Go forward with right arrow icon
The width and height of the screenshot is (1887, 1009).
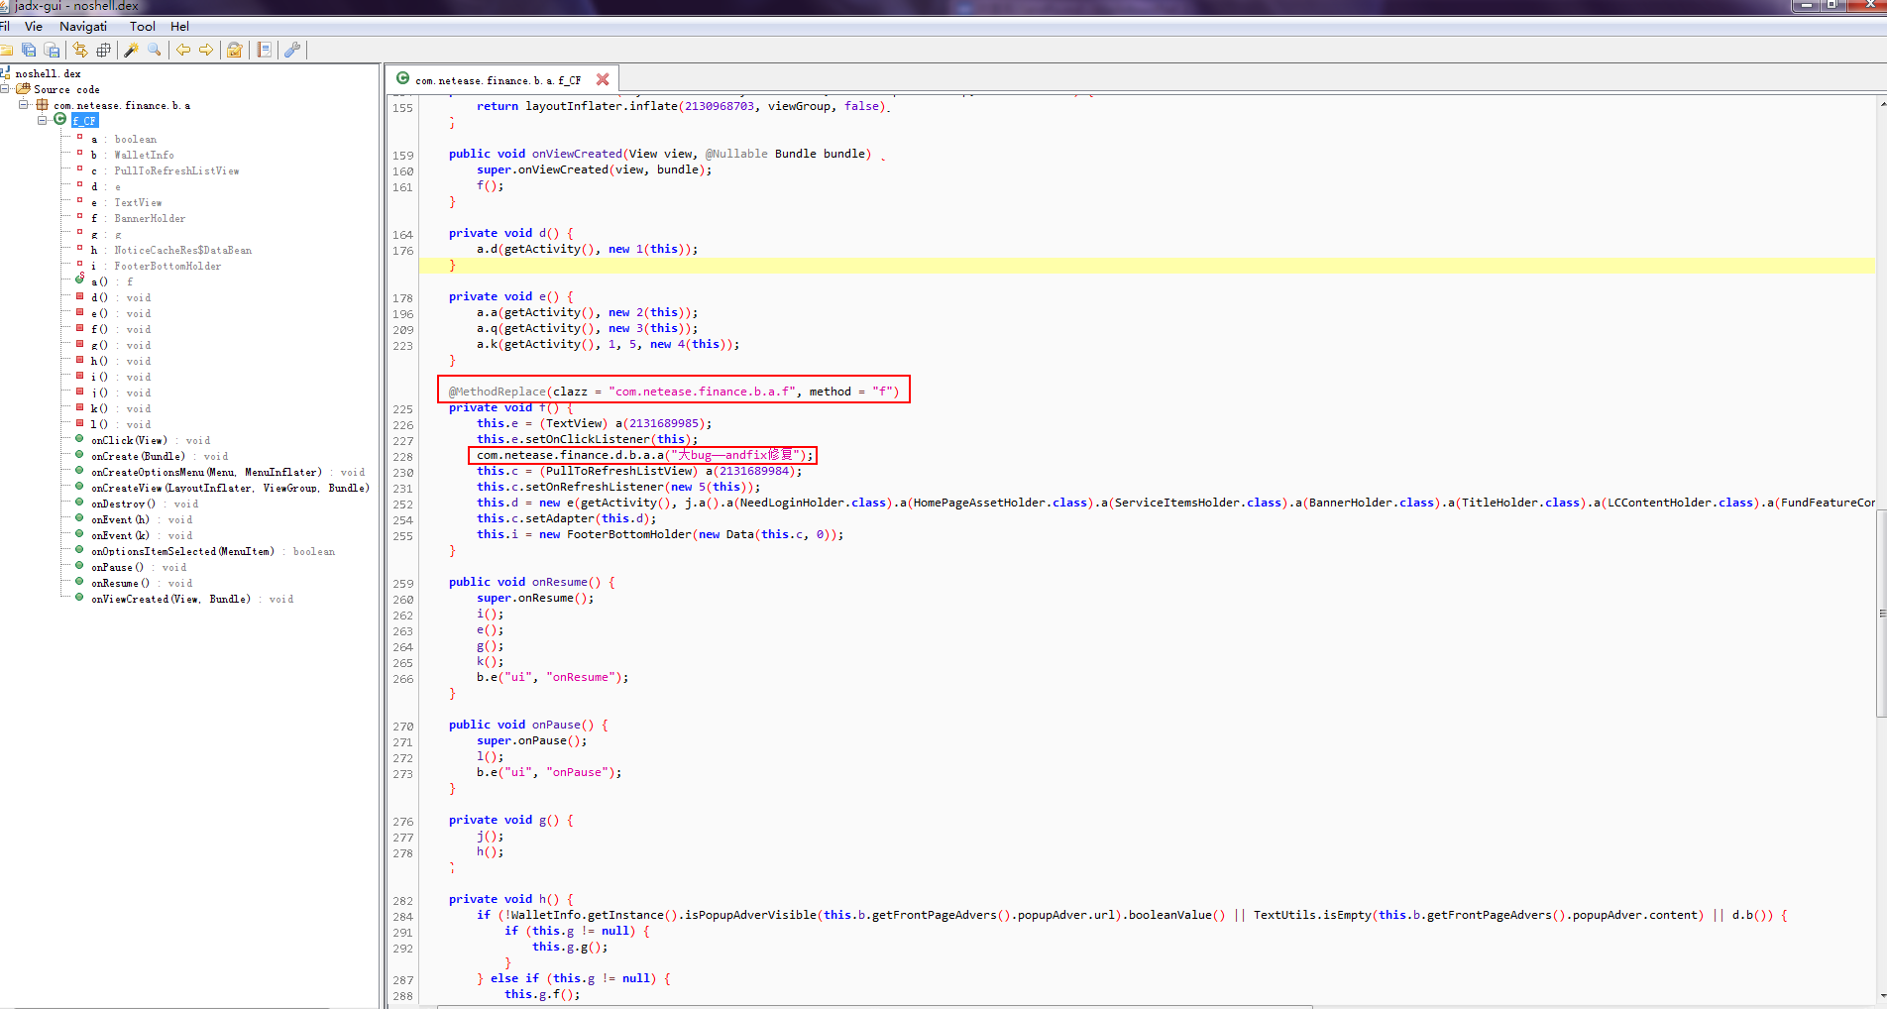click(206, 50)
